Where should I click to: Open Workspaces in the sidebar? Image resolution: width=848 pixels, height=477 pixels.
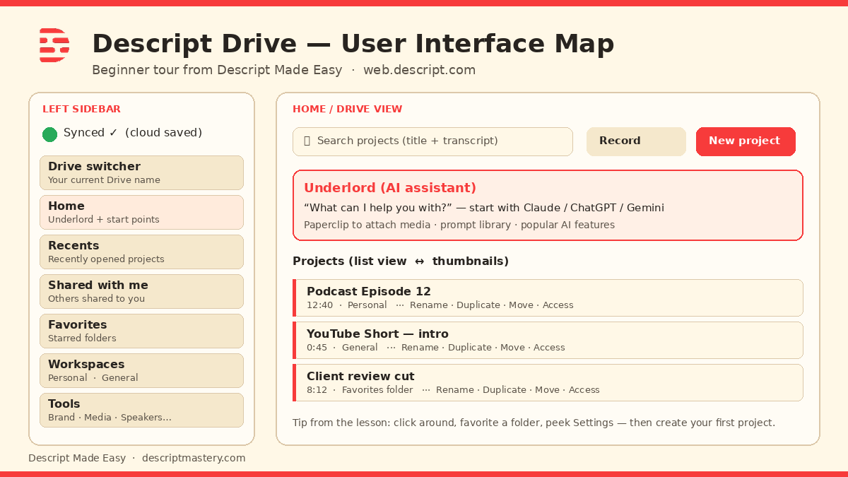point(141,370)
